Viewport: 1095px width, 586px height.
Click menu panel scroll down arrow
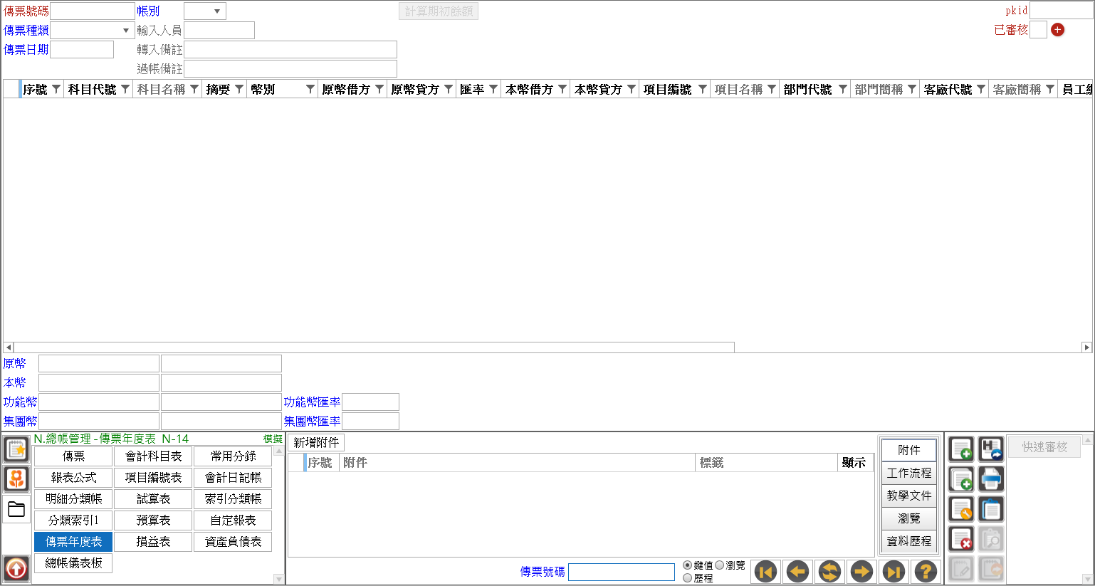(278, 580)
